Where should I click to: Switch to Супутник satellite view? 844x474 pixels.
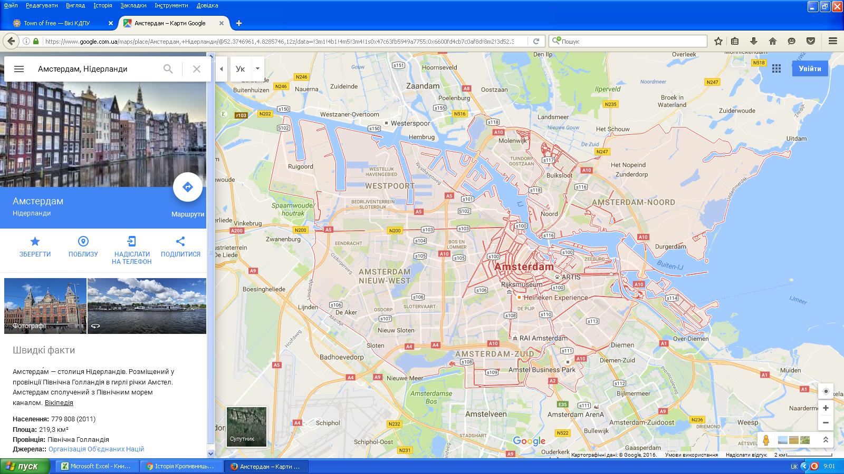[246, 427]
